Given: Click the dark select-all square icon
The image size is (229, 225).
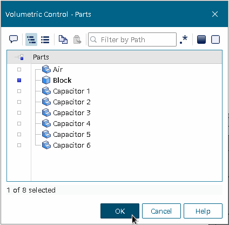Looking at the screenshot, I should 201,39.
